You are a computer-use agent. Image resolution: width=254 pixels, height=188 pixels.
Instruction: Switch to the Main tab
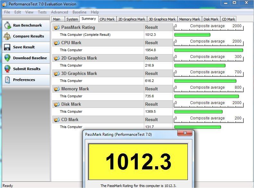[58, 19]
